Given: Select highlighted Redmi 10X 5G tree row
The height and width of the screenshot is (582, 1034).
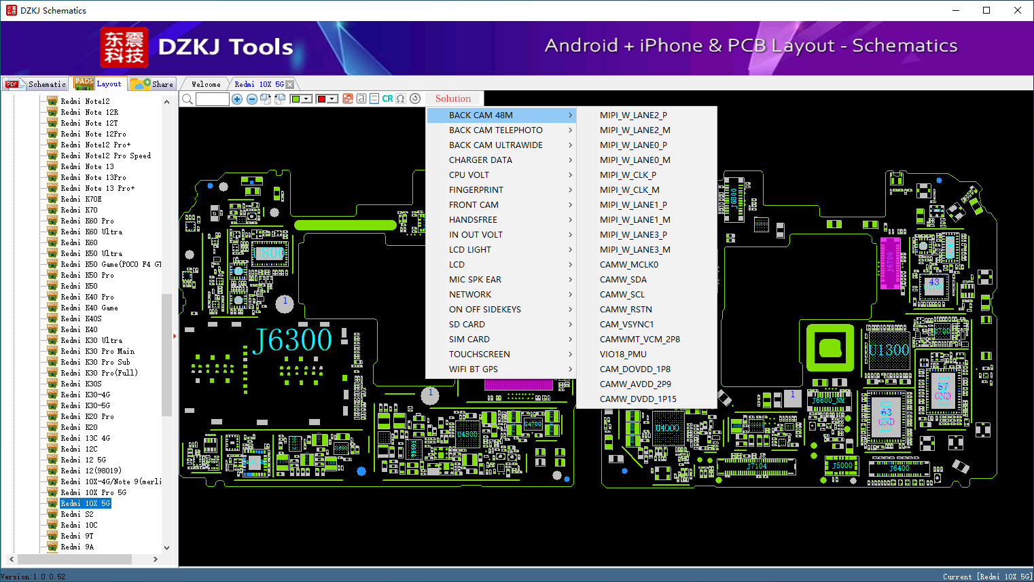Looking at the screenshot, I should click(x=85, y=503).
